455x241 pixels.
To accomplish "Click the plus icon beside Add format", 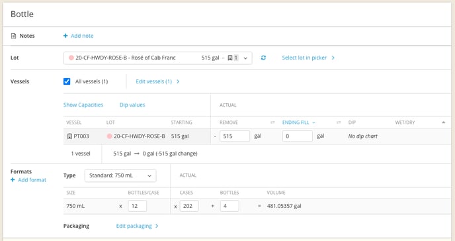I will (x=13, y=179).
